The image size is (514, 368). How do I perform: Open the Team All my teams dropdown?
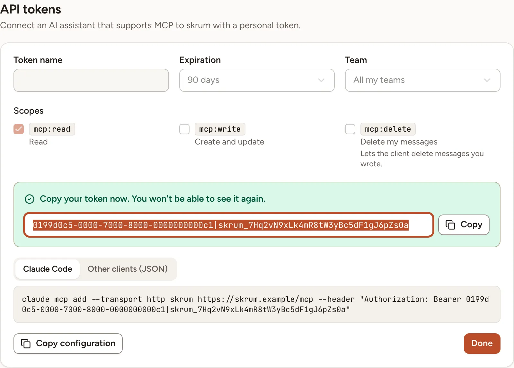422,80
